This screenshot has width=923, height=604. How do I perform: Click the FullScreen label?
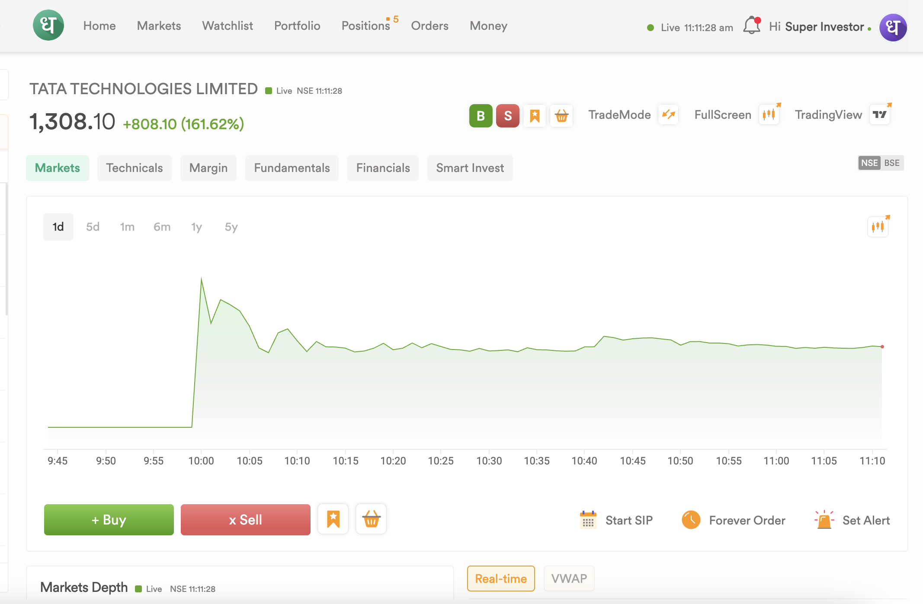[x=723, y=115]
